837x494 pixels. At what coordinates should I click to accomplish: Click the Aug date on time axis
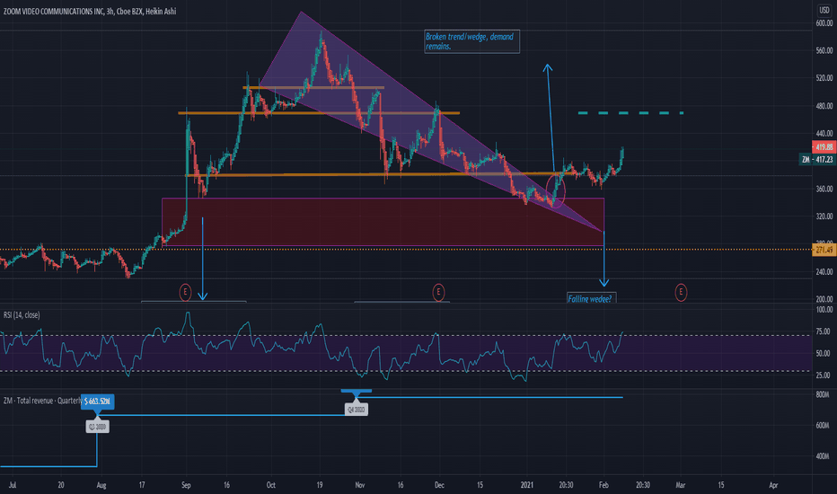tap(101, 485)
